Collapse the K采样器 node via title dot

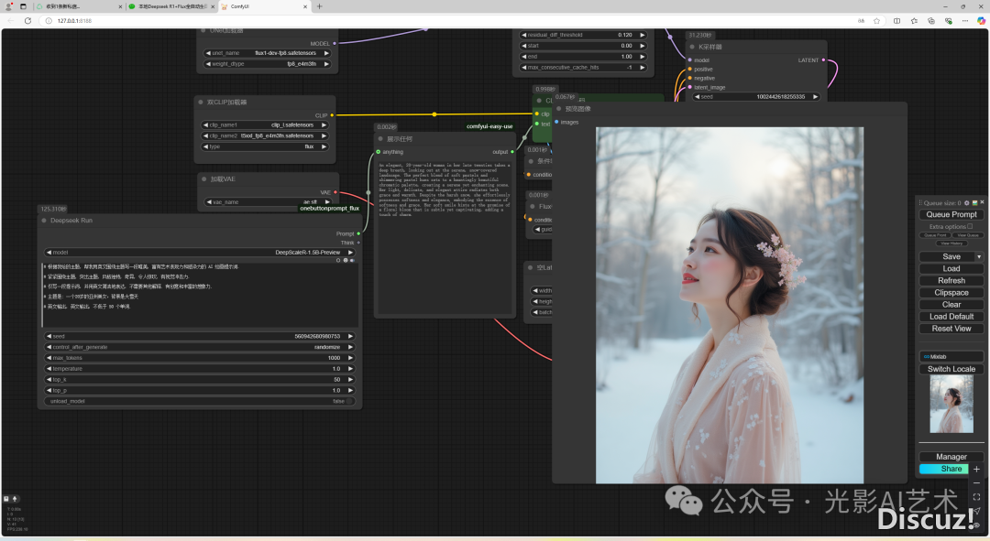[692, 47]
